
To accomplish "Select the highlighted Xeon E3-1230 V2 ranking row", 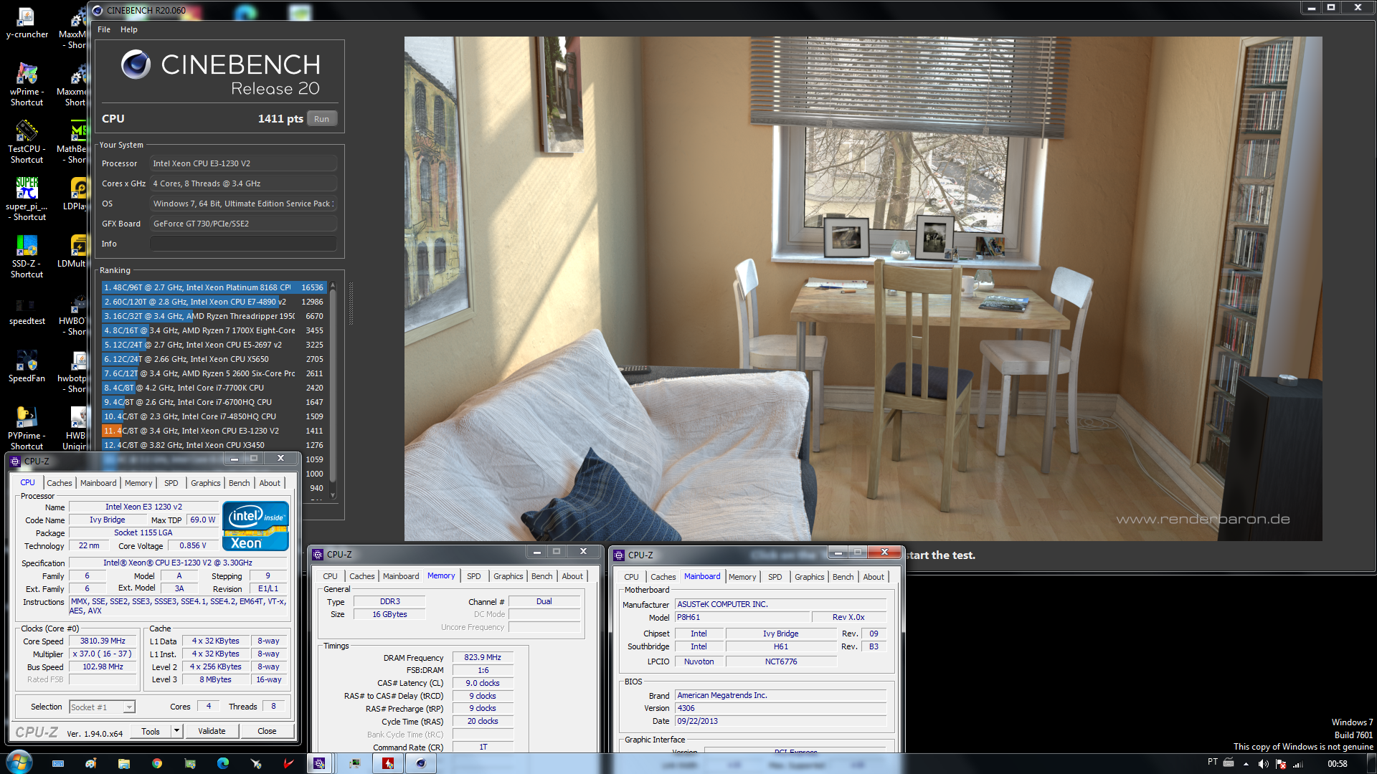I will (x=214, y=431).
